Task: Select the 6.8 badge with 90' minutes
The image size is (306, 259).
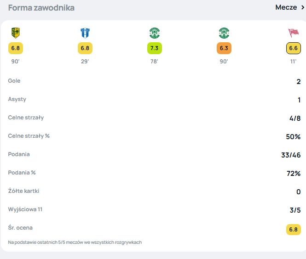Action: click(x=16, y=48)
